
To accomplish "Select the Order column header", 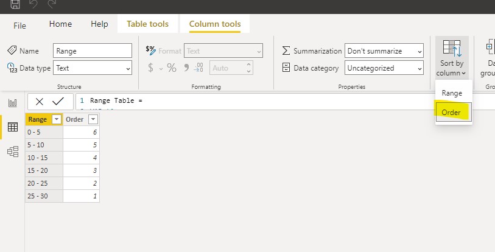I will (x=75, y=119).
